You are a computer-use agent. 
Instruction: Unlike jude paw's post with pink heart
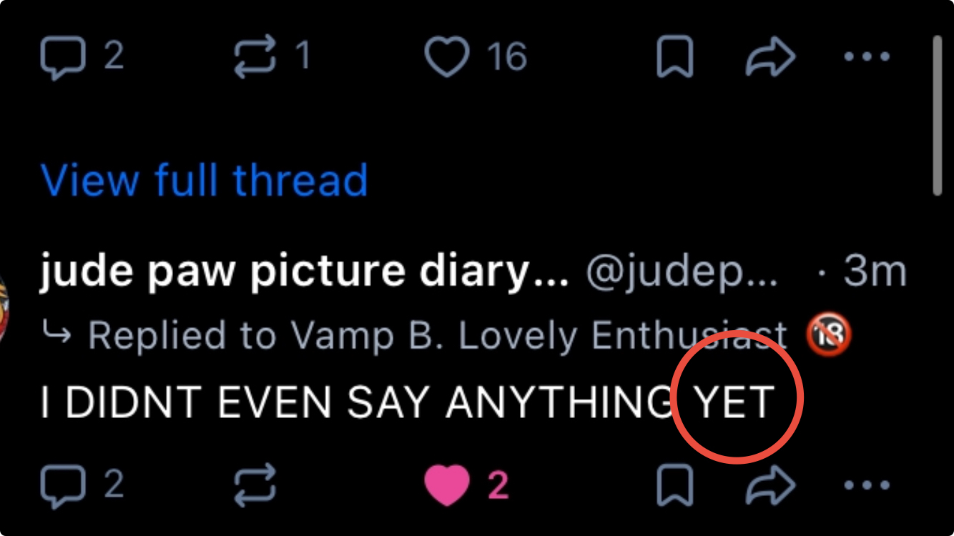click(448, 486)
